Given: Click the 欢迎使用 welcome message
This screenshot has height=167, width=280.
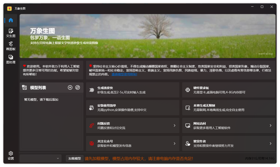Looking at the screenshot, I should (x=51, y=70).
